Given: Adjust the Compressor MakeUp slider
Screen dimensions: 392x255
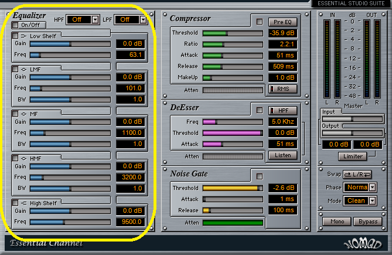Looking at the screenshot, I should point(233,78).
